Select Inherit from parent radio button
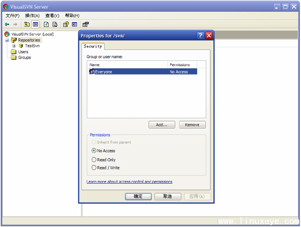The width and height of the screenshot is (301, 227). (94, 142)
